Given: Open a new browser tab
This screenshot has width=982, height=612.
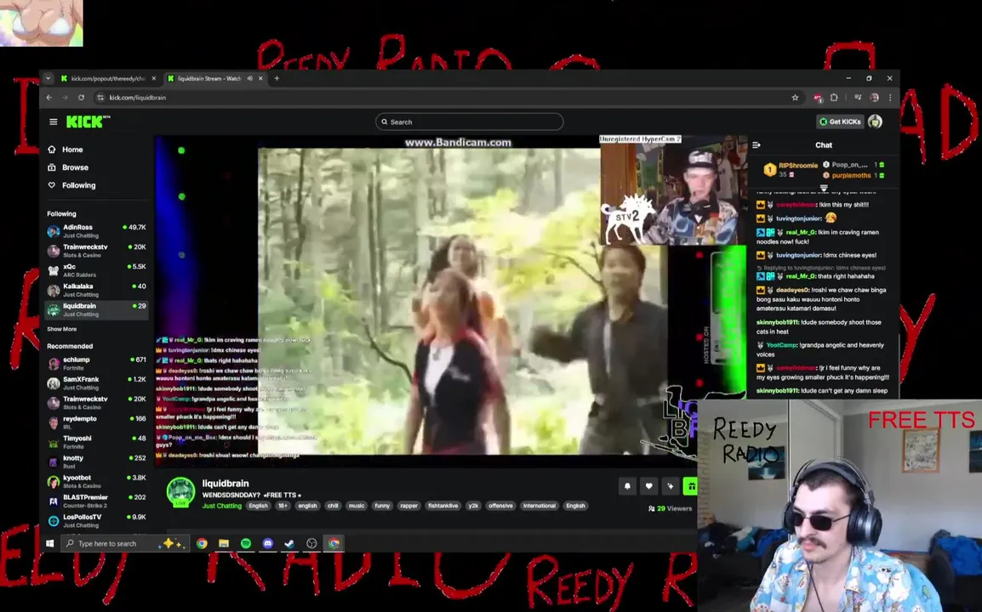Looking at the screenshot, I should click(x=277, y=79).
